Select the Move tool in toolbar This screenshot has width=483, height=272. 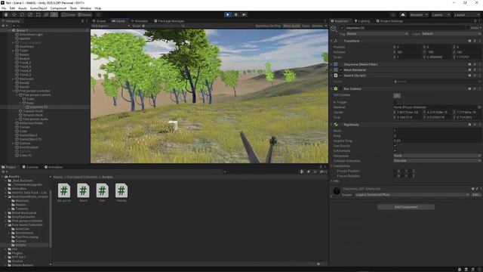14,14
